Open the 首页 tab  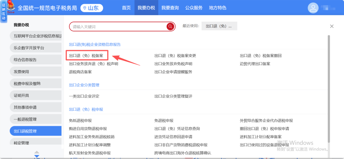[126, 8]
